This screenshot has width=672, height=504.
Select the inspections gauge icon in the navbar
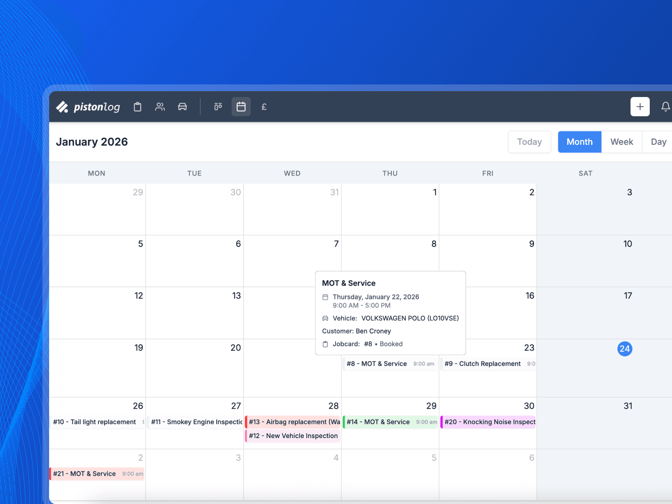coord(218,107)
